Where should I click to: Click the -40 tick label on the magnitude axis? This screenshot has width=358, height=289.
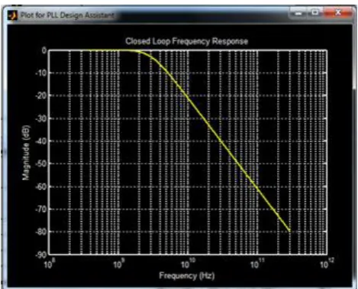pyautogui.click(x=40, y=141)
